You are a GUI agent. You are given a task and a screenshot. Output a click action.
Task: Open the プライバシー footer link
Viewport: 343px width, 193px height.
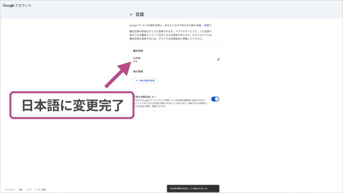tap(10, 189)
